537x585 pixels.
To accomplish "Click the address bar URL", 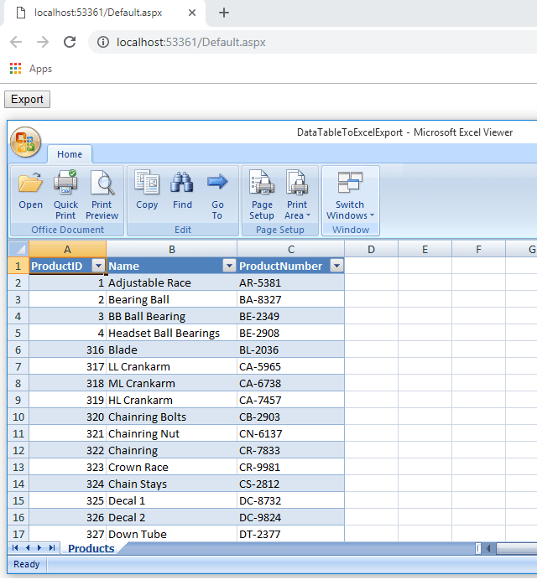I will pos(190,42).
